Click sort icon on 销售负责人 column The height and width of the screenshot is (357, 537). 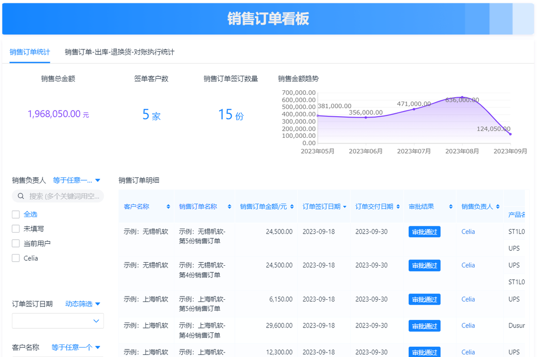click(498, 207)
